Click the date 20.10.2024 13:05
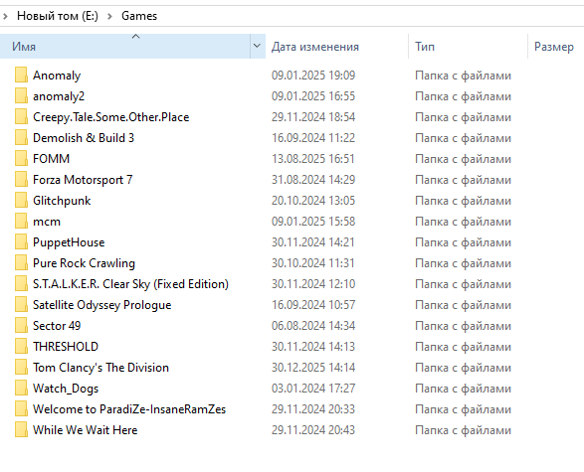Screen dimensions: 584x472 [x=313, y=201]
